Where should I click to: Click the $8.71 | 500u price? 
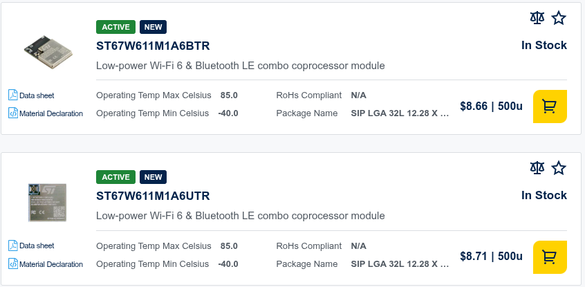491,257
